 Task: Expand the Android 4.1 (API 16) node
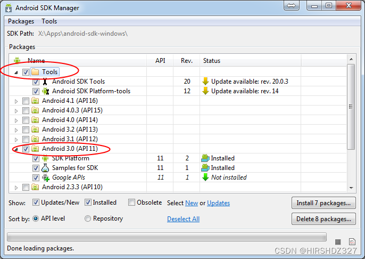[16, 101]
